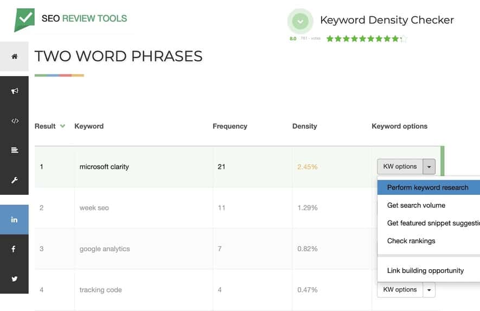Click frequency value 21
Viewport: 480px width, 311px height.
(221, 167)
